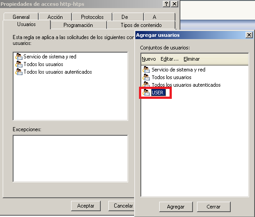Click the help question mark button
Screen dimensions: 255x217
tap(166, 4)
